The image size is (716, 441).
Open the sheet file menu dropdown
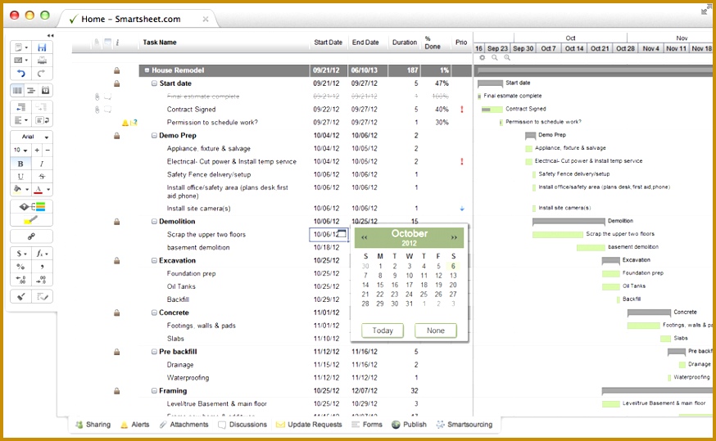(21, 47)
